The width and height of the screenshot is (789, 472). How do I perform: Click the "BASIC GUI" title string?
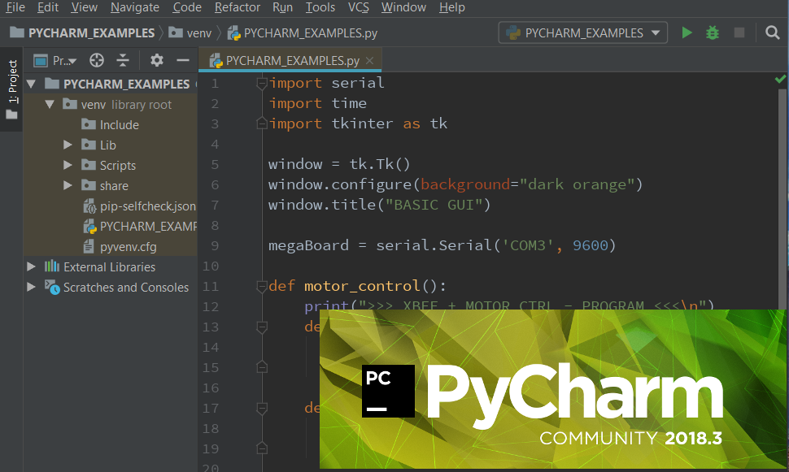click(x=434, y=205)
